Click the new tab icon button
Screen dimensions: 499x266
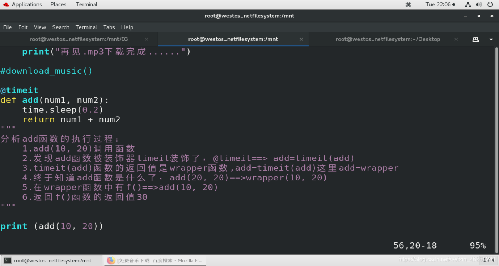coord(475,39)
